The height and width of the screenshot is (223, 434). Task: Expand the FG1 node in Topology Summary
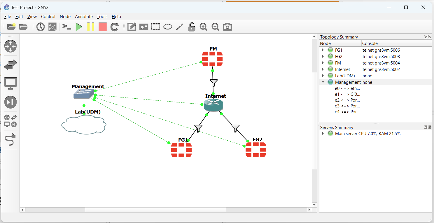(x=323, y=50)
